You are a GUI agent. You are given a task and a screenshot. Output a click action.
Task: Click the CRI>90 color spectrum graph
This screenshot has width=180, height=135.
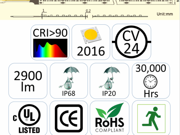point(50,48)
